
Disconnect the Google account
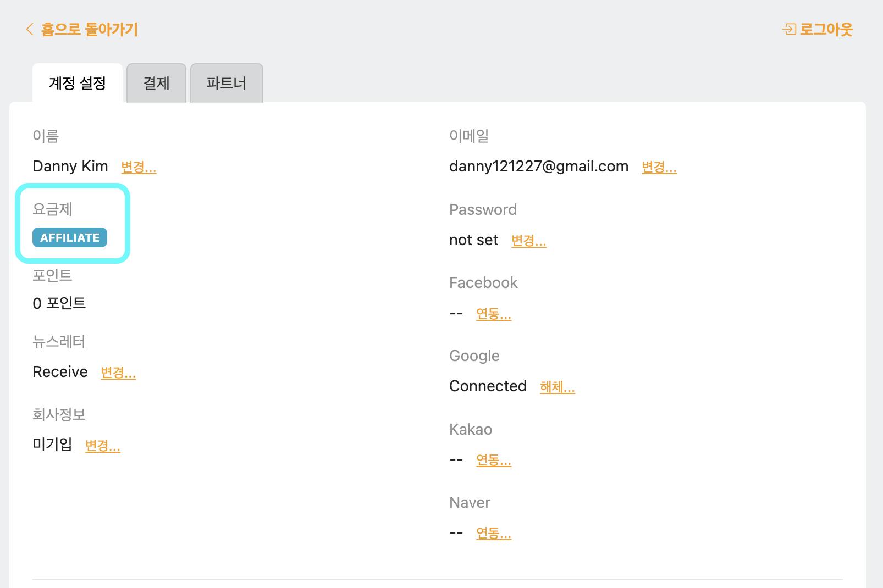pos(557,387)
